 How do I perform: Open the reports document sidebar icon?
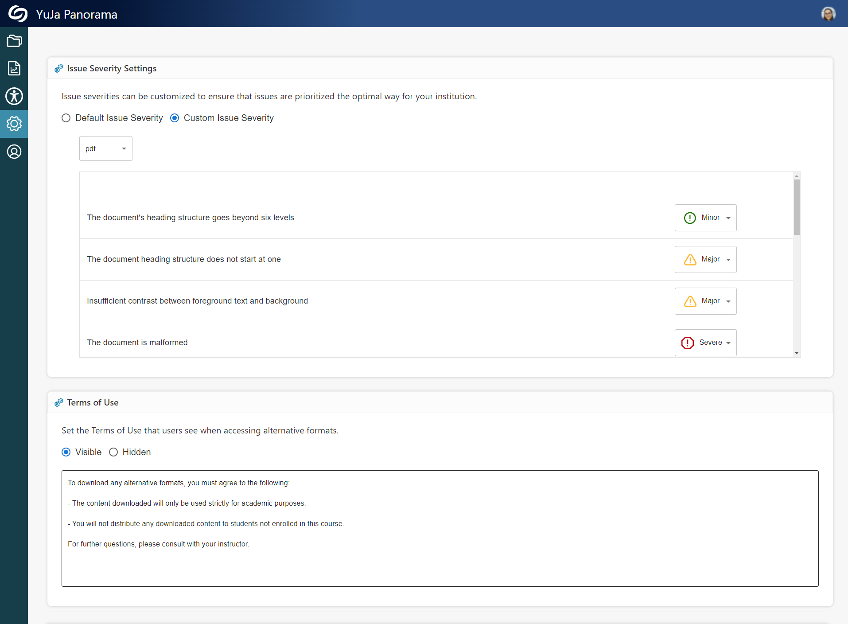pos(14,68)
